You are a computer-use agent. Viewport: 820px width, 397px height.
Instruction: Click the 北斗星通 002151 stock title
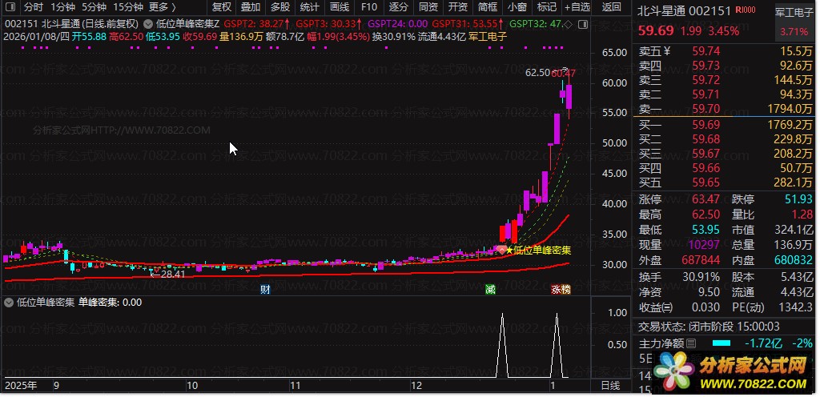682,11
